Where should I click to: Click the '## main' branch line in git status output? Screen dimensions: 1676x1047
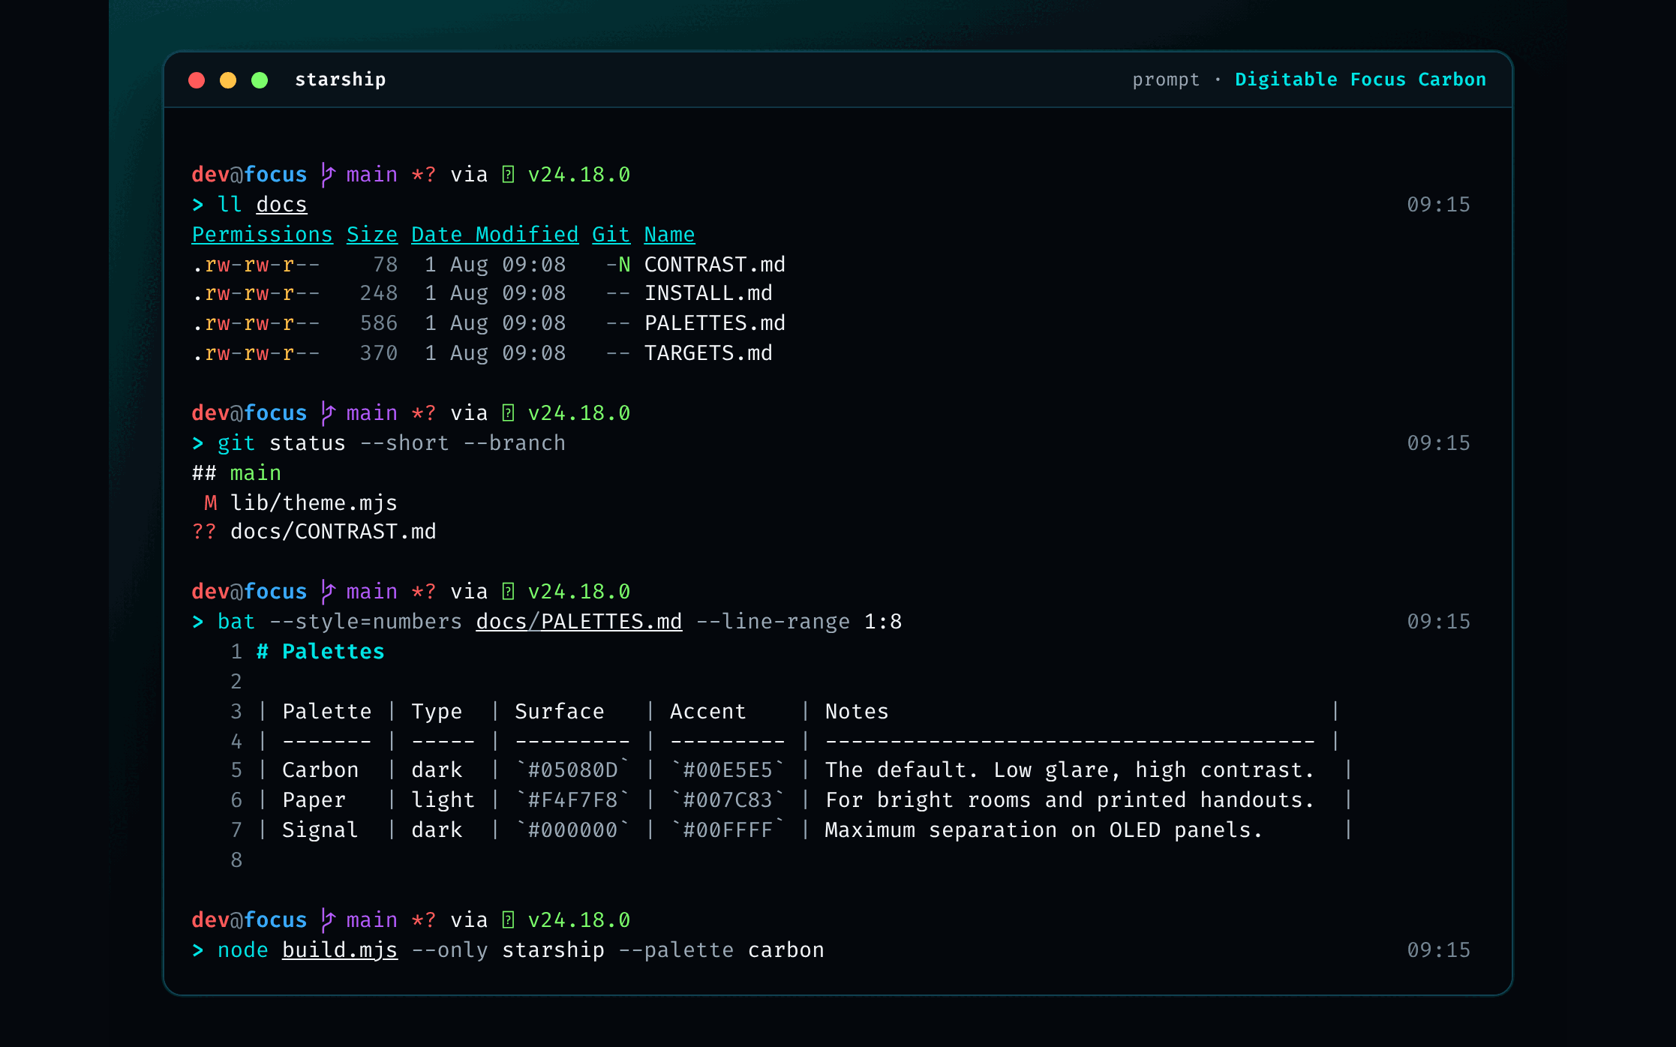tap(236, 473)
